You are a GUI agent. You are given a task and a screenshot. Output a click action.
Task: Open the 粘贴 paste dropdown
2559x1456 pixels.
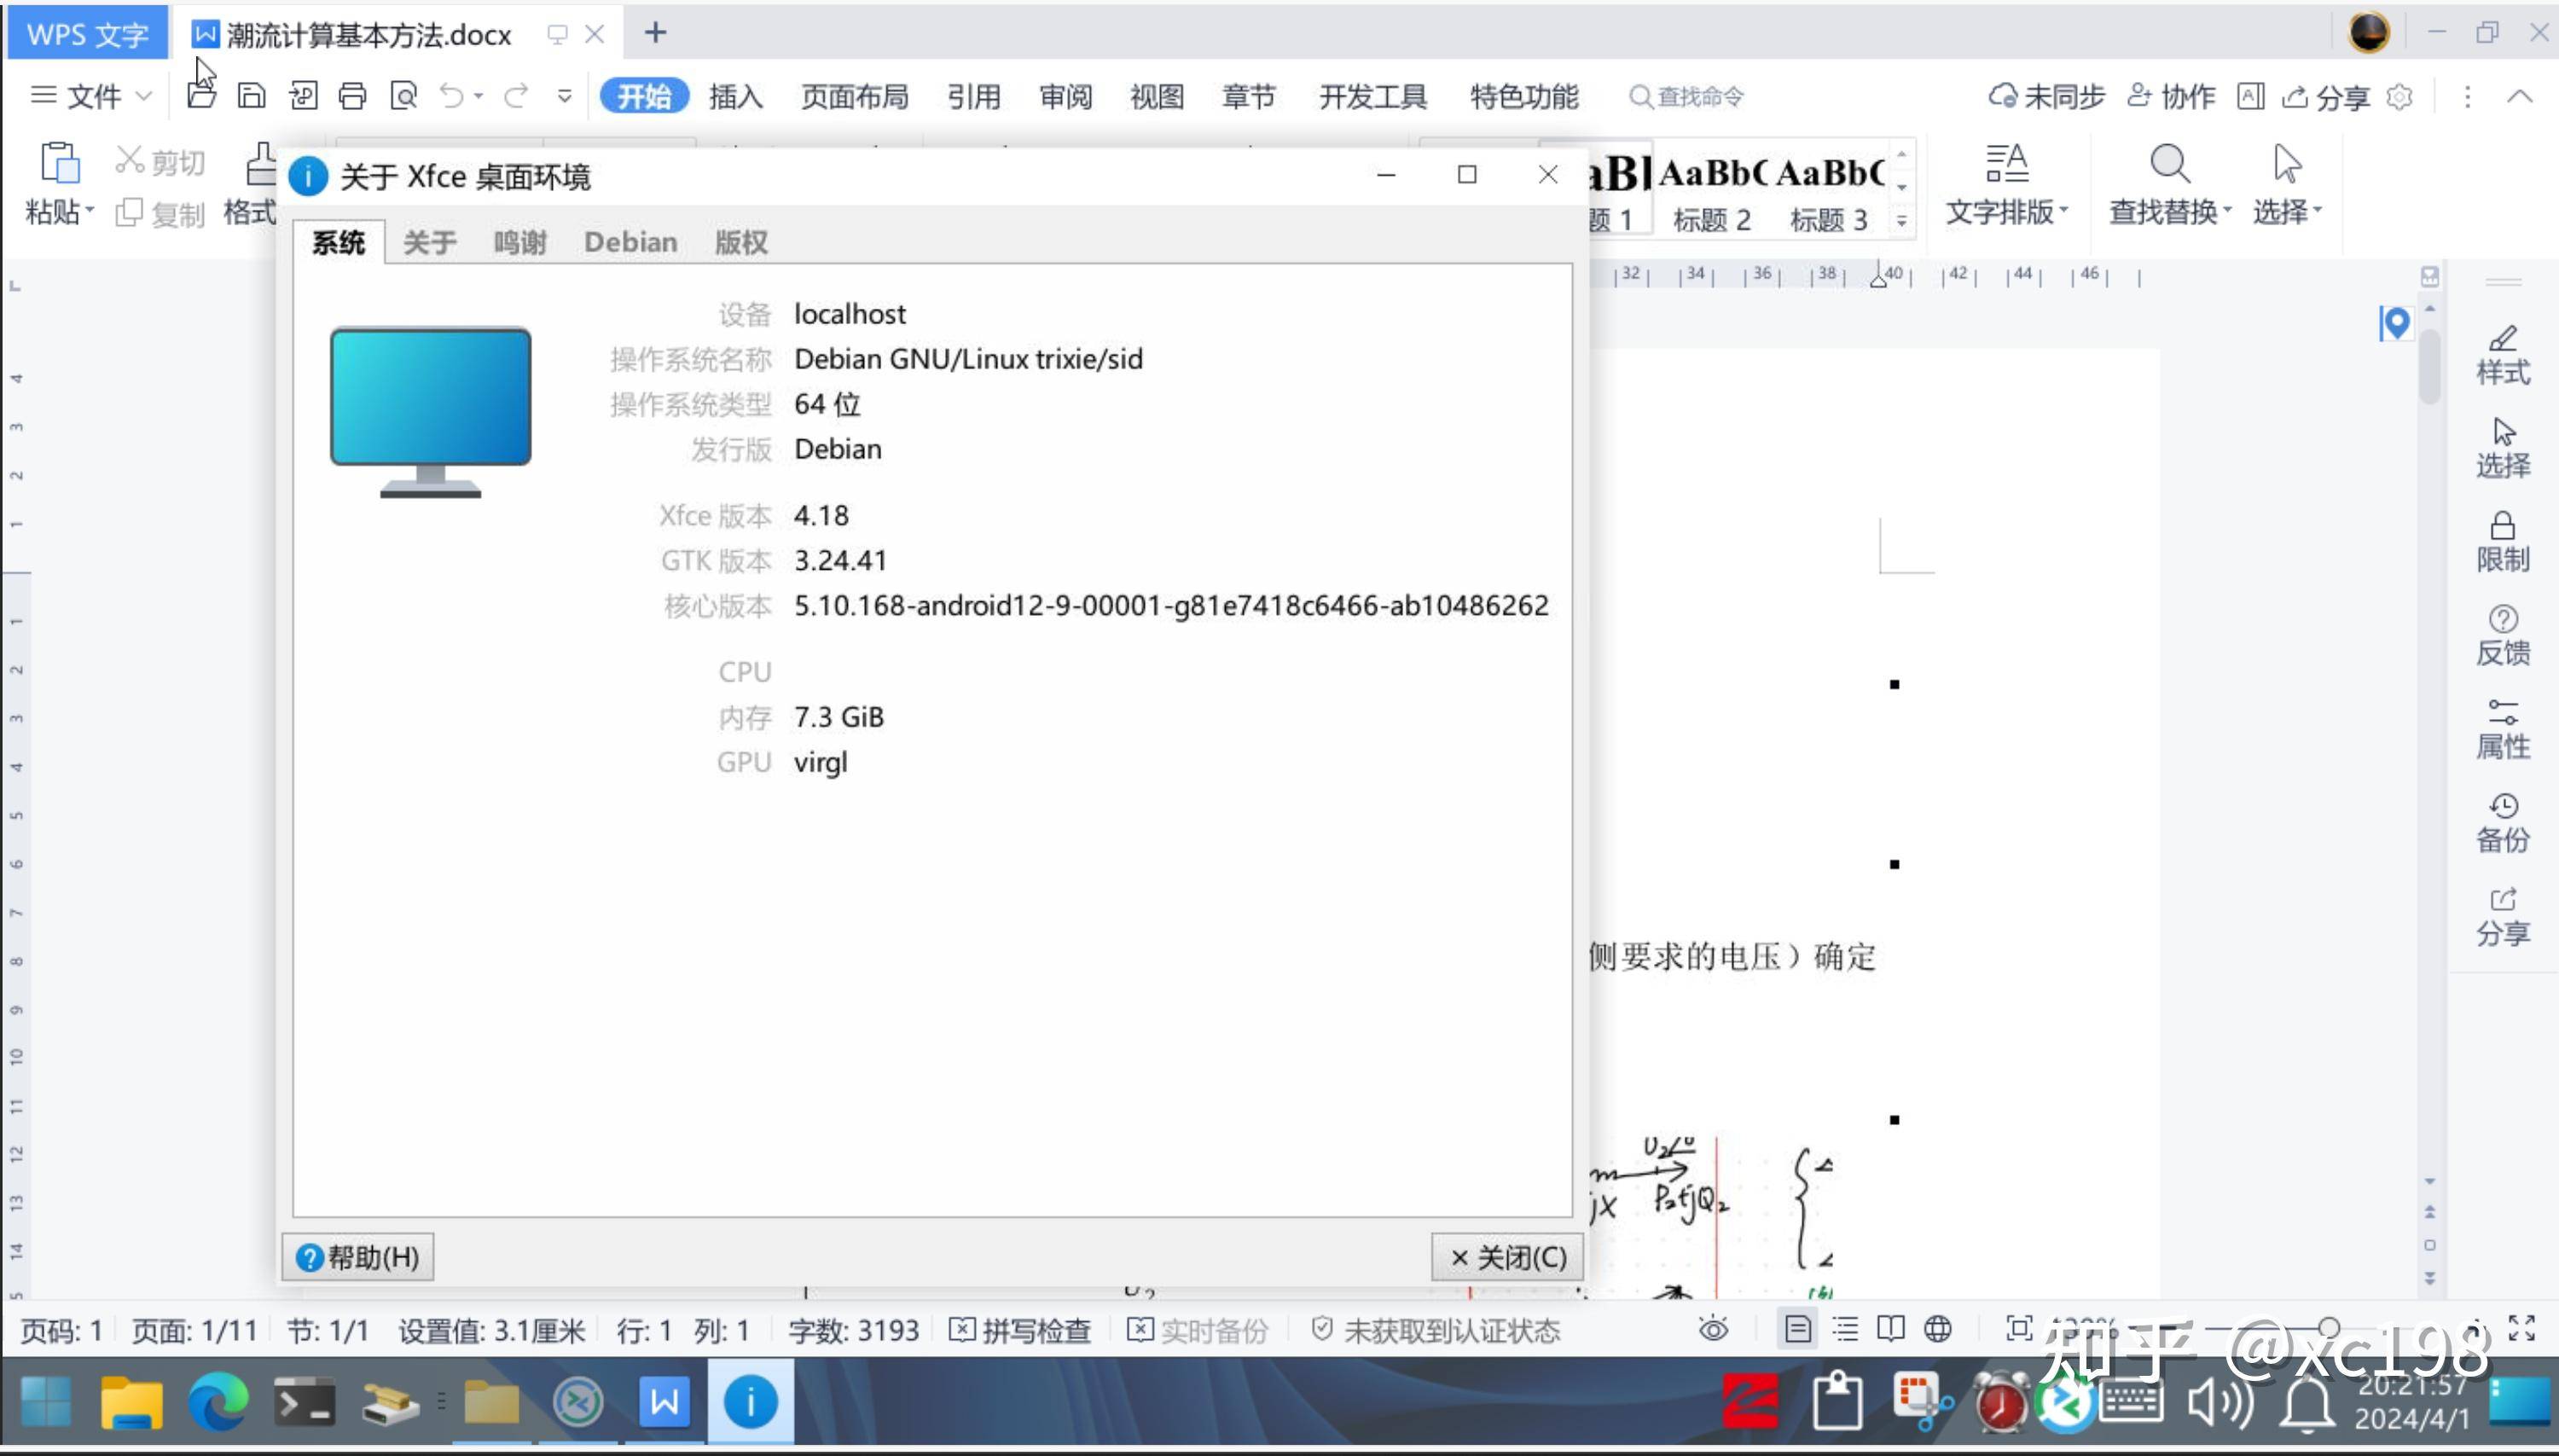(59, 212)
